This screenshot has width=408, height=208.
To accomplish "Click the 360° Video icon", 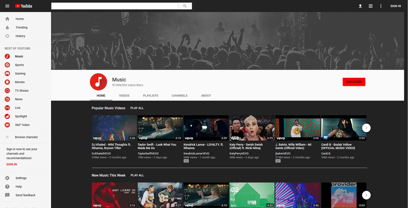I will pyautogui.click(x=7, y=125).
